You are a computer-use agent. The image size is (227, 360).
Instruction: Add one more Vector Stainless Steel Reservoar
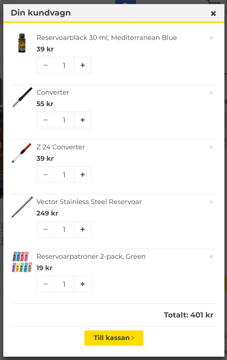coord(83,230)
